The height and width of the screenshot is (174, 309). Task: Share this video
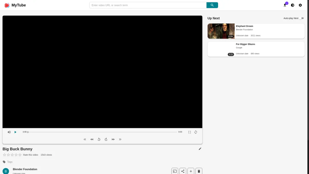tap(183, 171)
